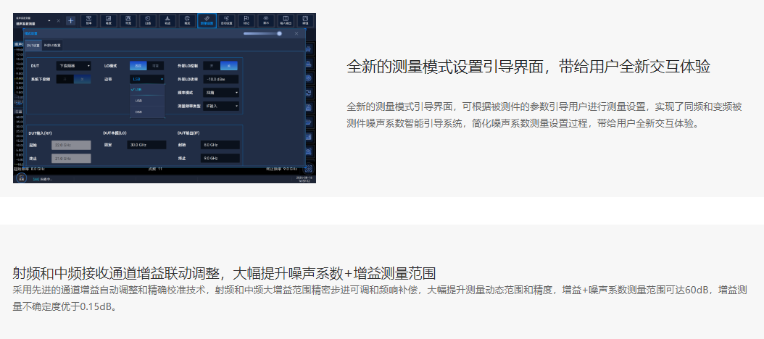764x339 pixels.
Task: Choose DSB from the sideband list
Action: click(x=139, y=112)
